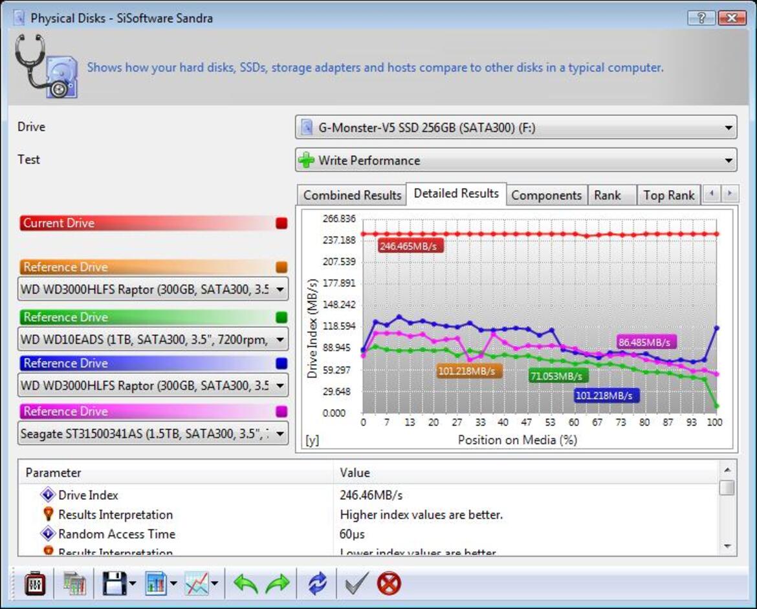This screenshot has width=757, height=609.
Task: Click the results list scrollbar thumb
Action: point(727,487)
